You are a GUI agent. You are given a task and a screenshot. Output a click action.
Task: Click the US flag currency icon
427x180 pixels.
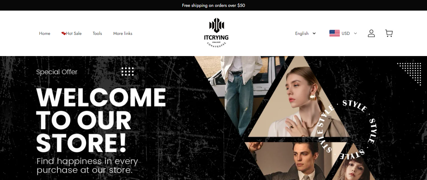[x=334, y=33]
